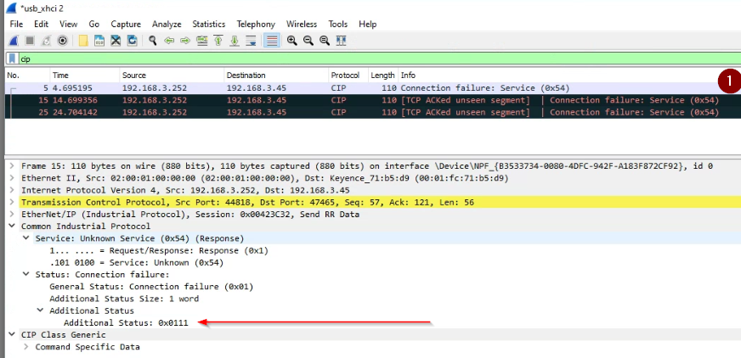Open the Go menu
This screenshot has height=358, width=741.
click(x=94, y=24)
